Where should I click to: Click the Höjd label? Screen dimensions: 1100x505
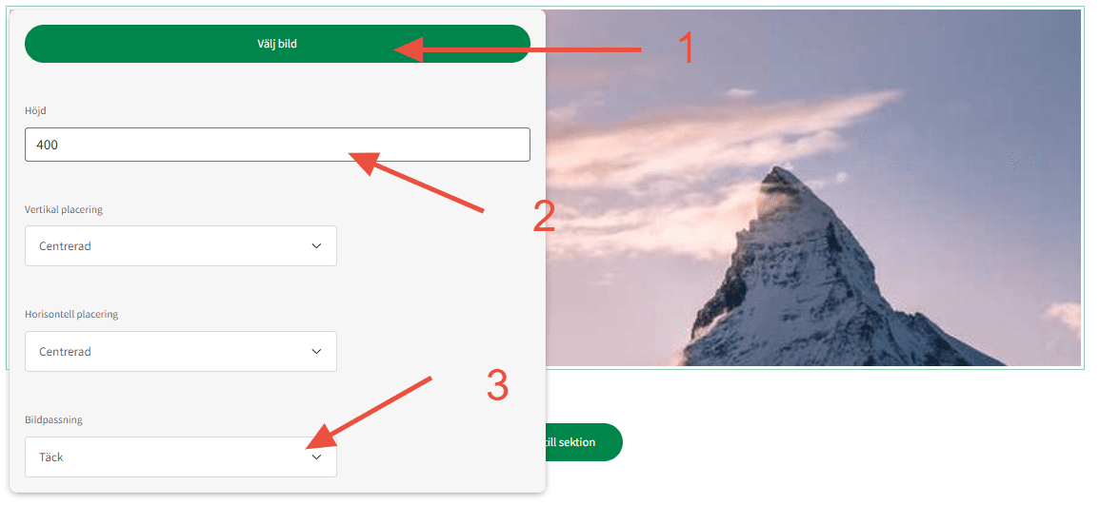click(x=36, y=110)
